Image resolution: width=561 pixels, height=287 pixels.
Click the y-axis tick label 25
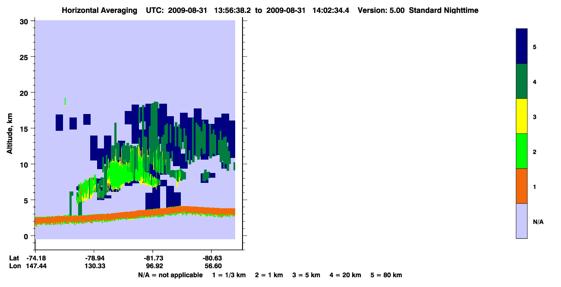pos(24,57)
